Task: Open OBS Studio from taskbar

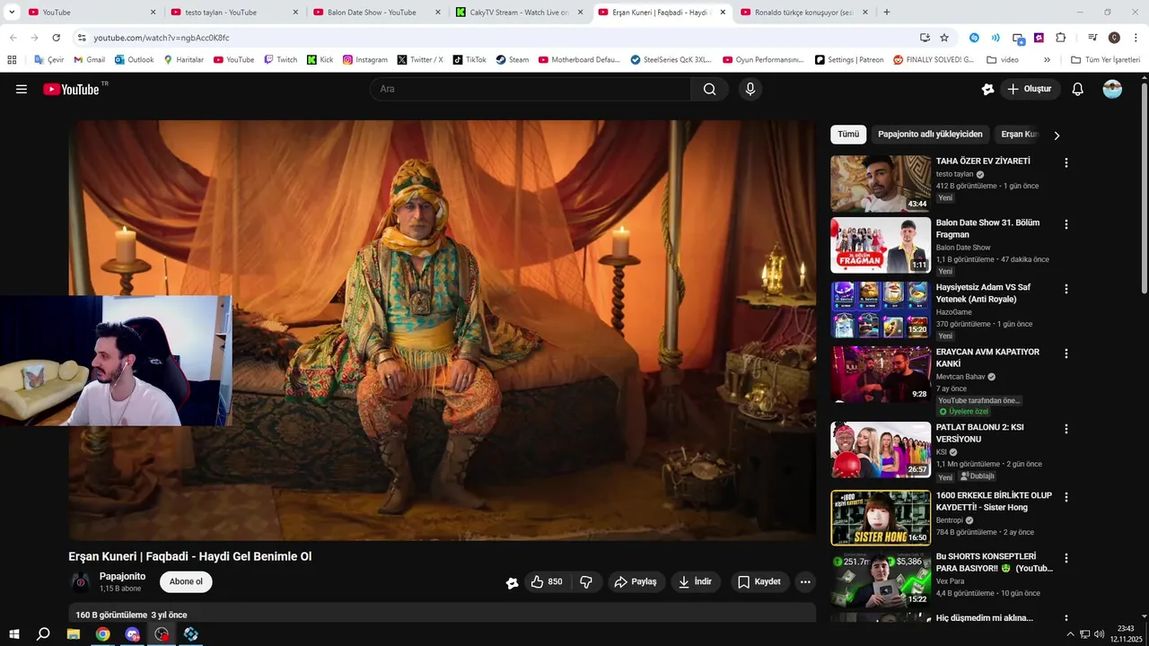Action: pyautogui.click(x=162, y=634)
